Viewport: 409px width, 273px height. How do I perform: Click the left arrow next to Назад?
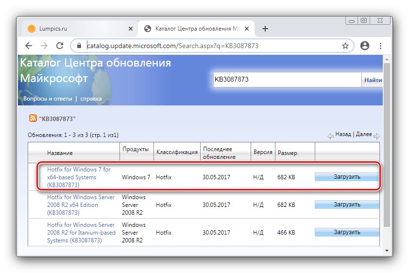(x=330, y=136)
